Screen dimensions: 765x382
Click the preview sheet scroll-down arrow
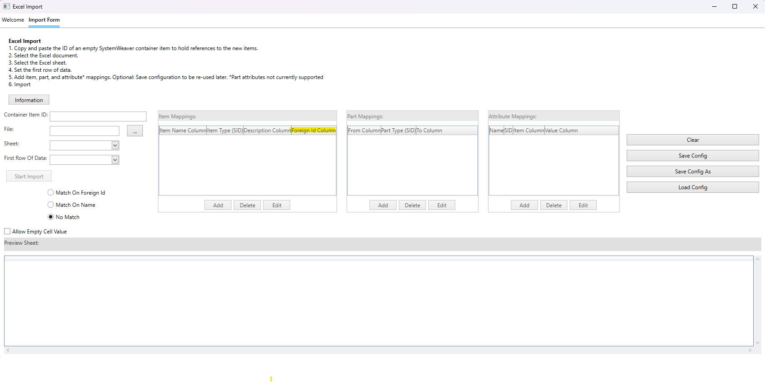[x=758, y=343]
